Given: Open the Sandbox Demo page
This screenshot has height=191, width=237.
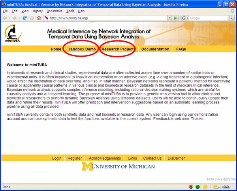Looking at the screenshot, I should (82, 49).
